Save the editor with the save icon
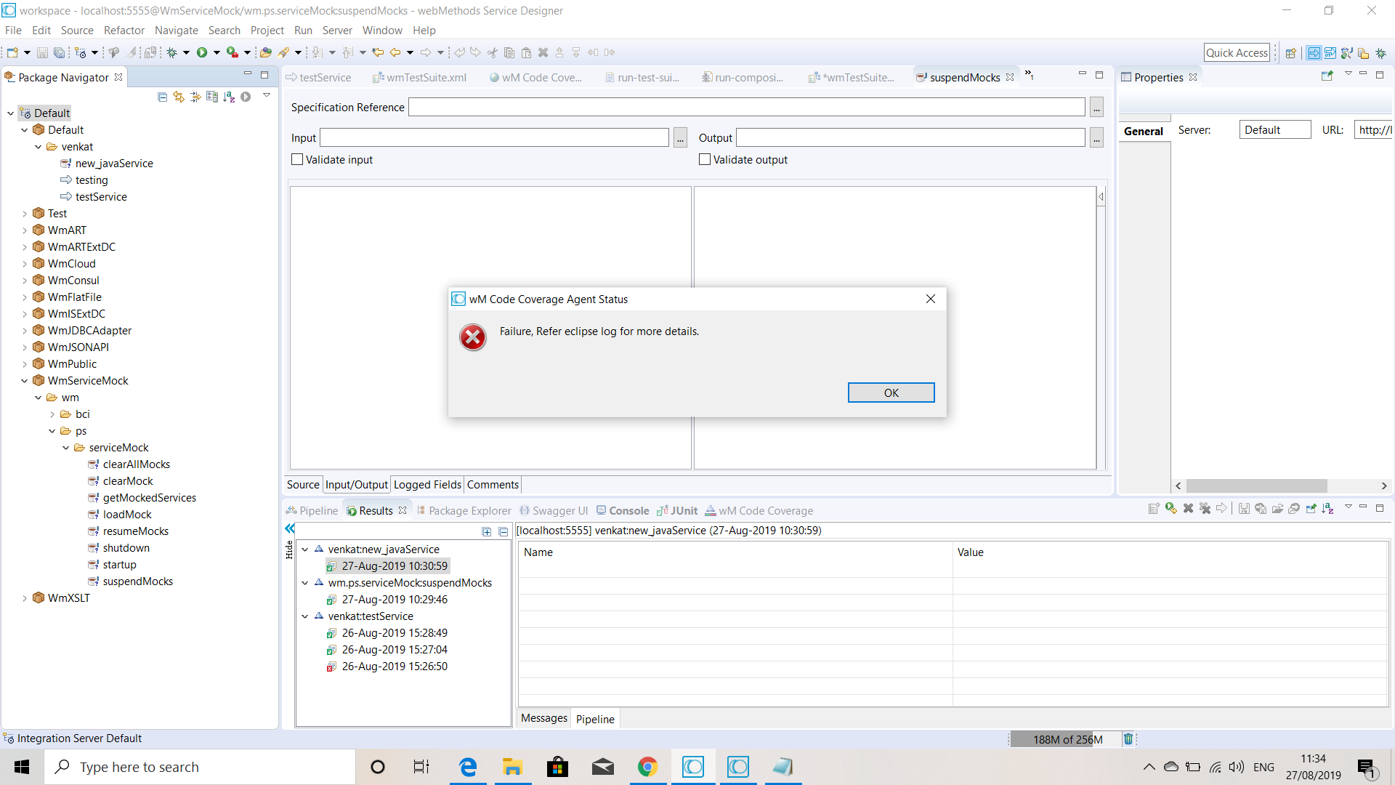 pyautogui.click(x=41, y=52)
